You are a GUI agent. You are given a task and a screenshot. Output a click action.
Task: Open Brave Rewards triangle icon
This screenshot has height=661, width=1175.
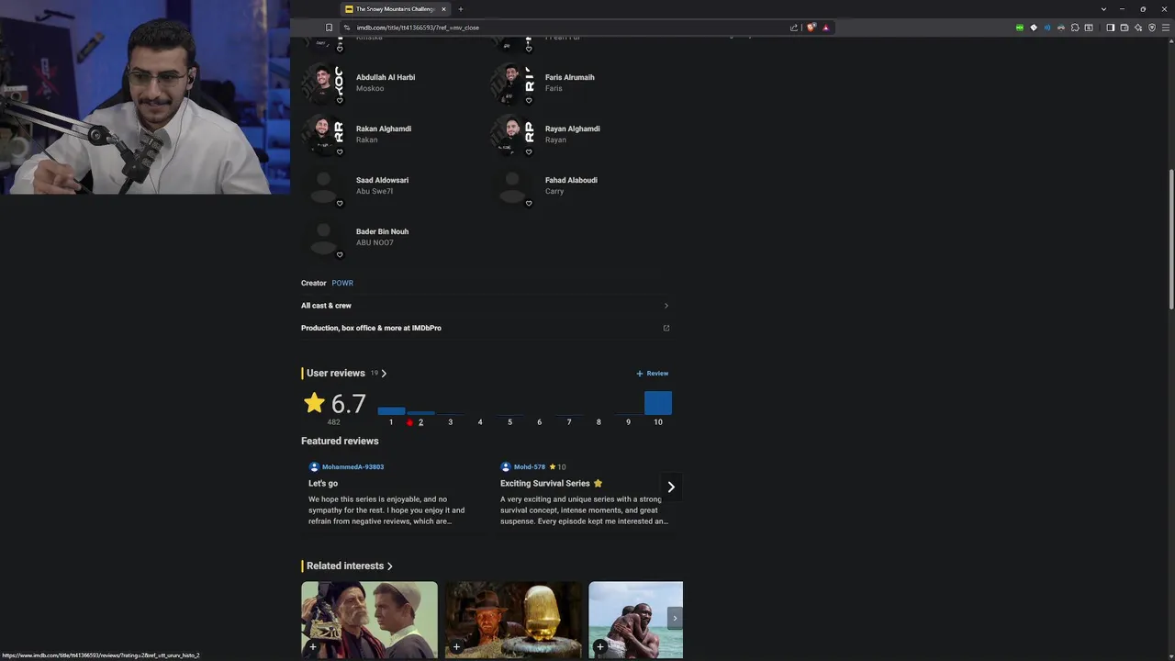click(825, 28)
